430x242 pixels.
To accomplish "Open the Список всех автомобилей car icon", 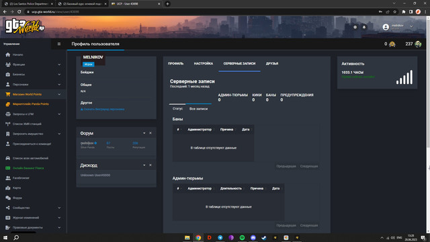I will point(7,158).
